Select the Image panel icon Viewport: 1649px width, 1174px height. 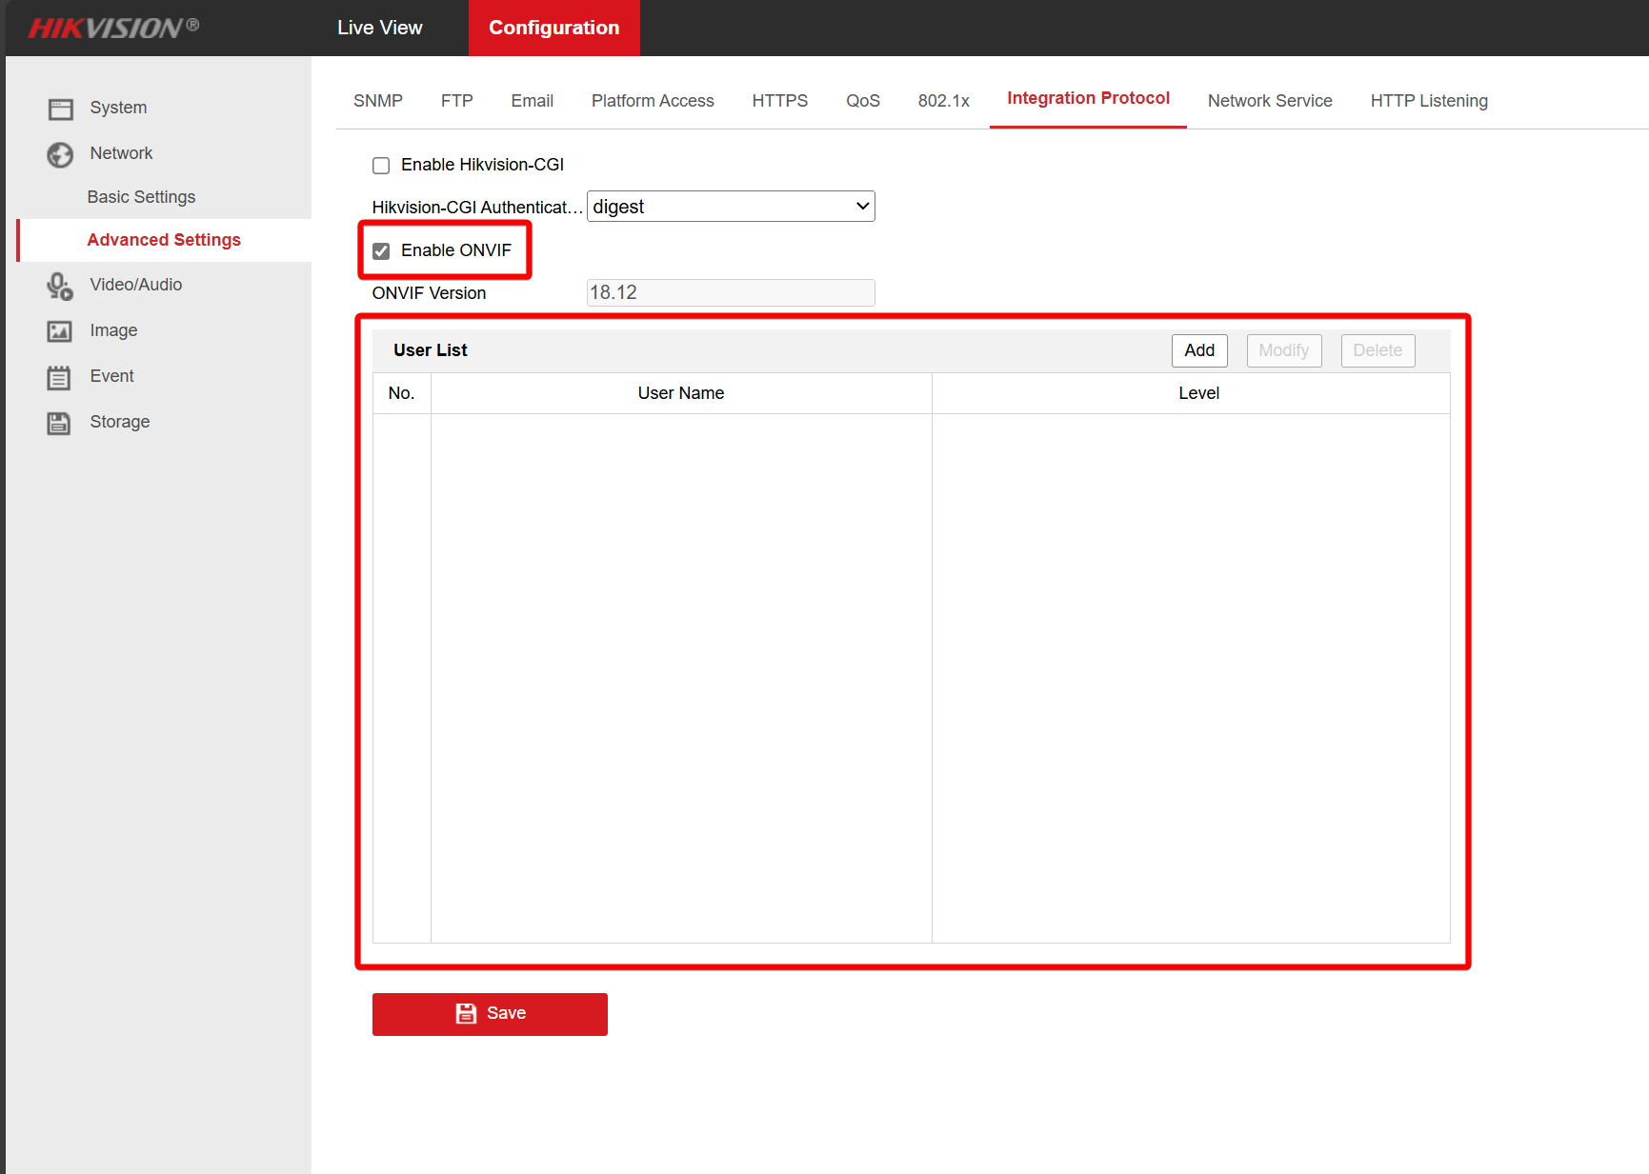59,330
